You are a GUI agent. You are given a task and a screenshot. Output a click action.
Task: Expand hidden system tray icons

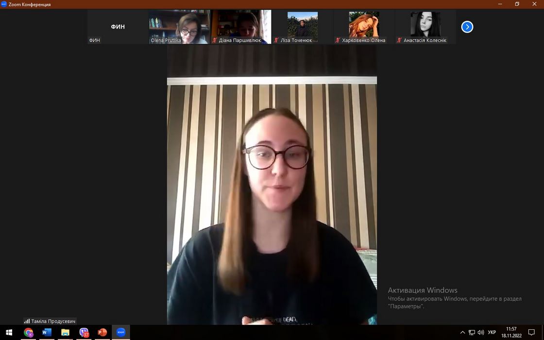coord(462,333)
